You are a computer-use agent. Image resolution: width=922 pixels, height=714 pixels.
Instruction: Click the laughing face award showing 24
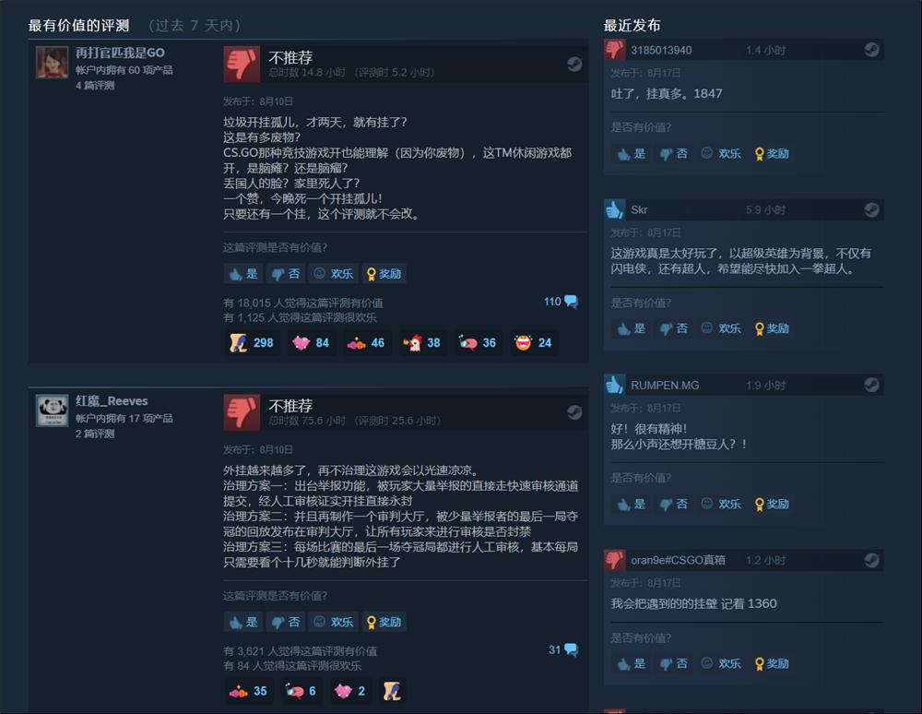[523, 342]
